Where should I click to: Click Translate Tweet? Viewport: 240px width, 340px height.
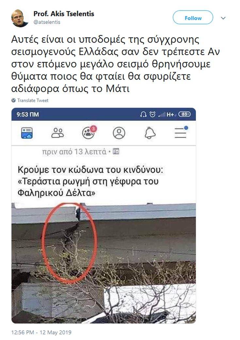pos(33,101)
